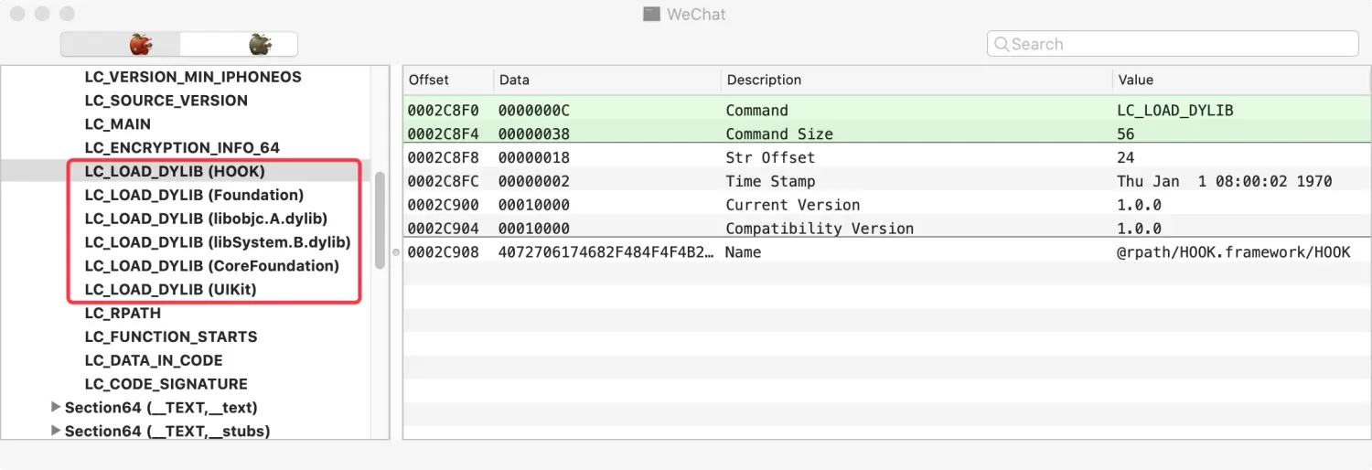The image size is (1372, 470).
Task: Click offset cell 0002C8F0
Action: [x=443, y=111]
